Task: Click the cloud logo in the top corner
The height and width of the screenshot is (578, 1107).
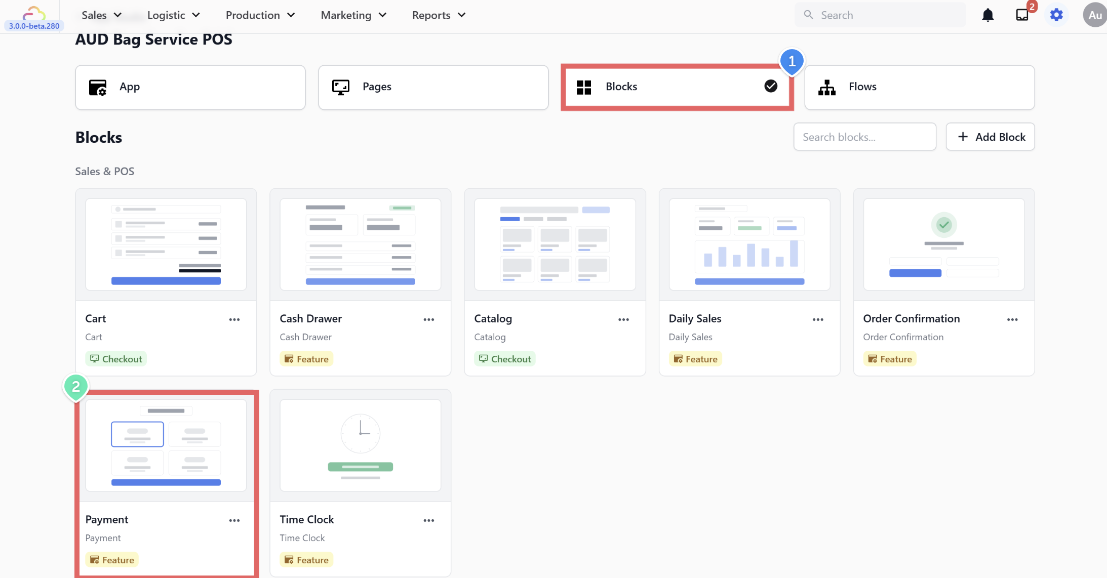Action: pos(34,13)
